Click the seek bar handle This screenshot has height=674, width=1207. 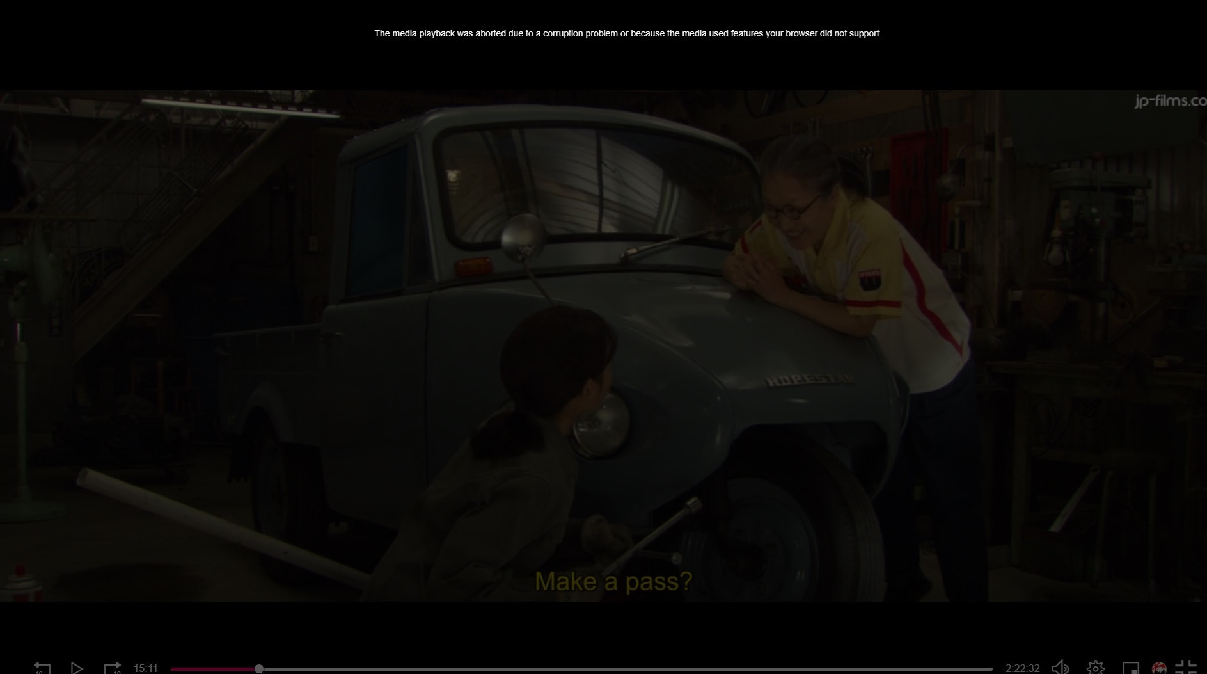pos(259,669)
